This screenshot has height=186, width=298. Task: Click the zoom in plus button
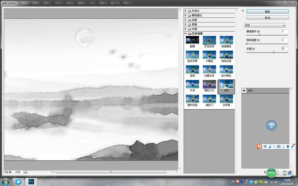[x=10, y=172]
